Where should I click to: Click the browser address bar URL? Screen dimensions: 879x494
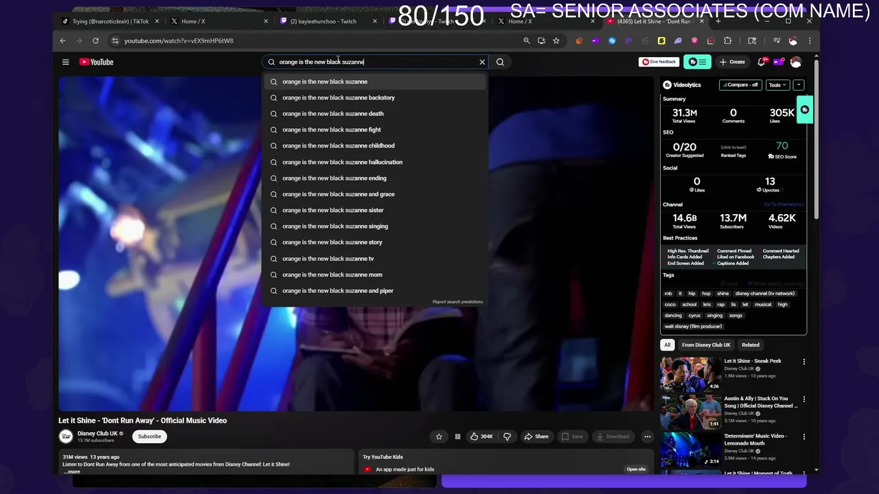point(179,40)
